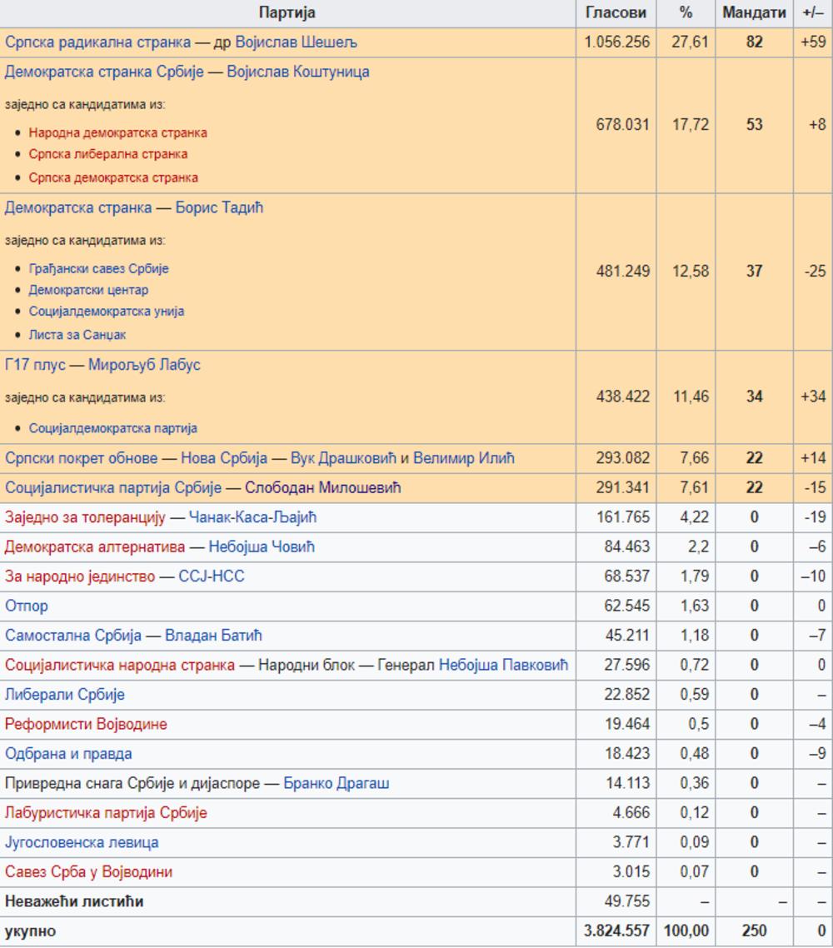Open the Листа за Санџак link
The image size is (833, 948).
coord(77,334)
